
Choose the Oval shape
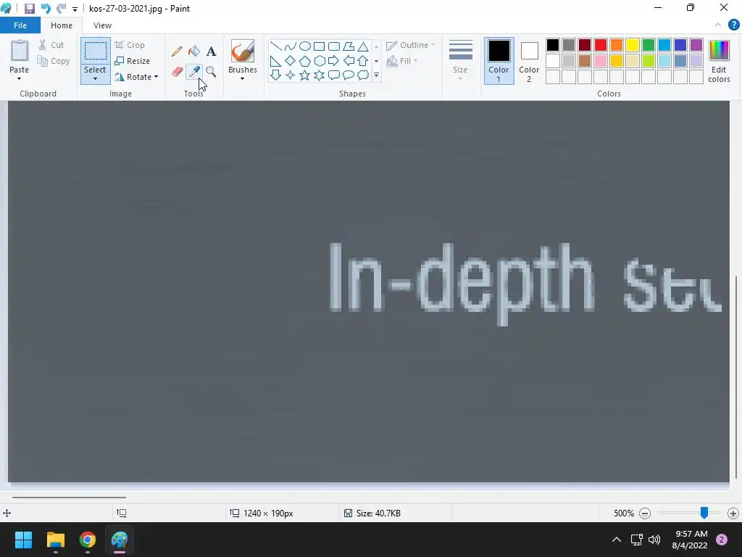point(305,46)
